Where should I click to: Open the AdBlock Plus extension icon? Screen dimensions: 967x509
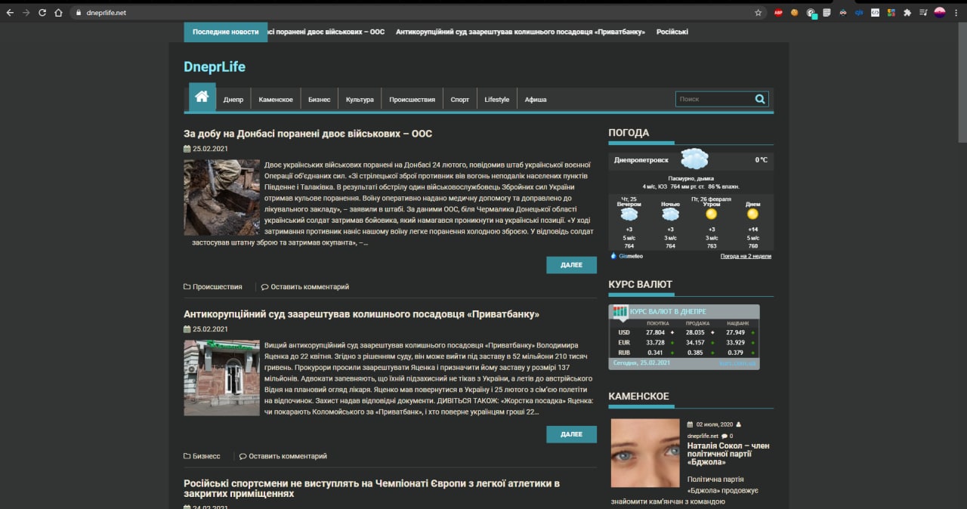(x=778, y=13)
